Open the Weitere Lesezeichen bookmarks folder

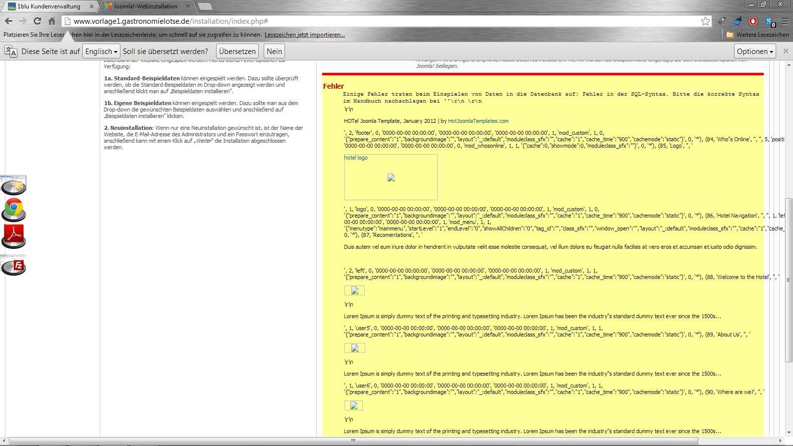coord(757,35)
